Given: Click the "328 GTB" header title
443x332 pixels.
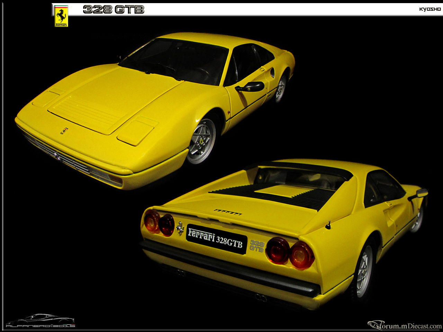Looking at the screenshot, I should (x=113, y=10).
